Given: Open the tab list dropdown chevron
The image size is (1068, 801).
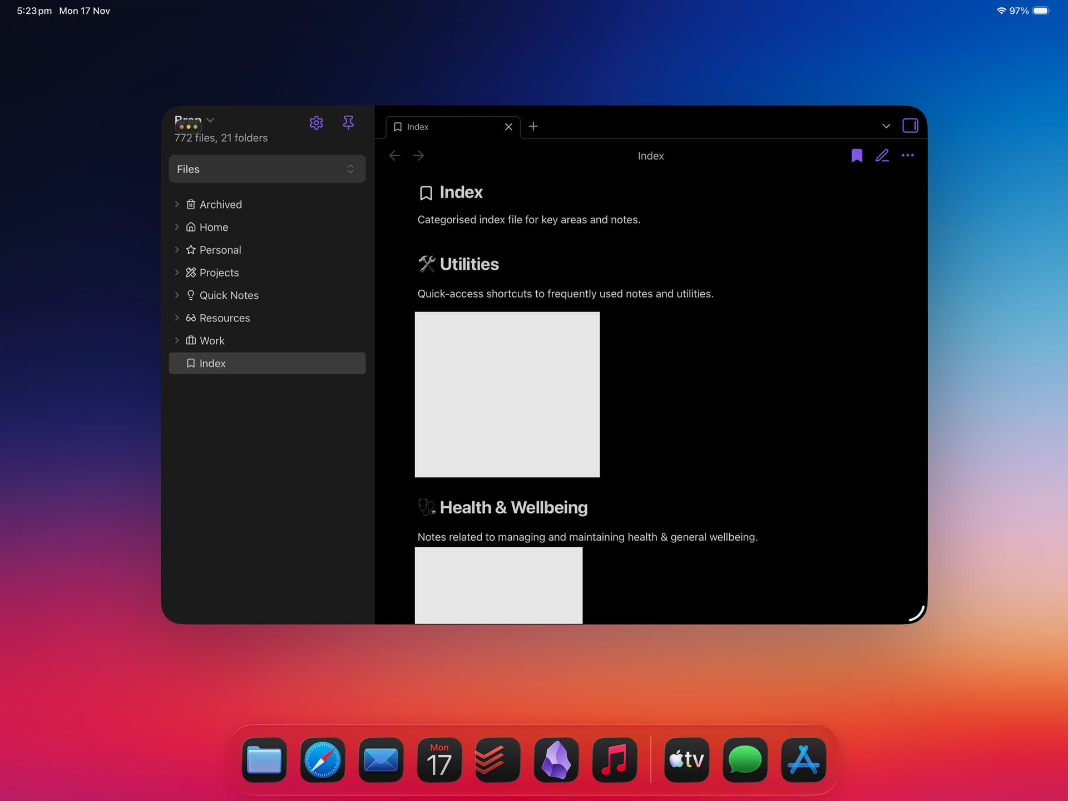Looking at the screenshot, I should click(x=886, y=126).
